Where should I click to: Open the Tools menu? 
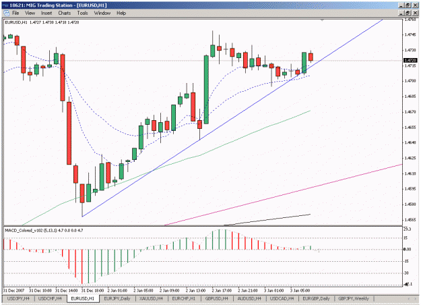82,13
